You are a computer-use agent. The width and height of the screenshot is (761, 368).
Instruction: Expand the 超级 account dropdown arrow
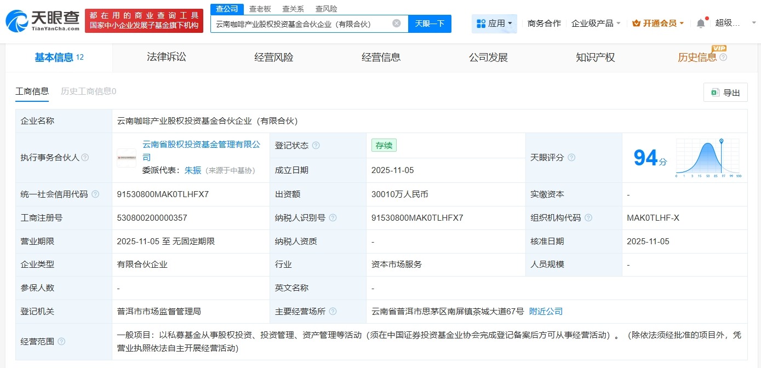click(753, 22)
